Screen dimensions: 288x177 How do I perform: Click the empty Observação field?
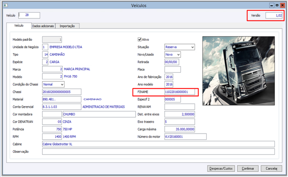tap(159, 152)
